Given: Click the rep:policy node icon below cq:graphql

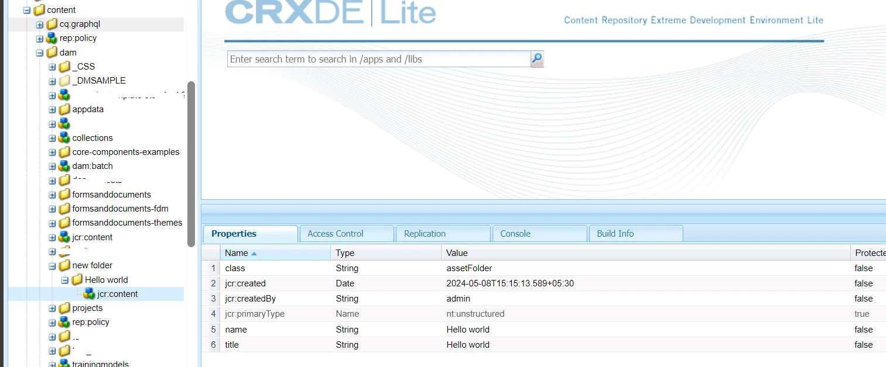Looking at the screenshot, I should (x=52, y=38).
